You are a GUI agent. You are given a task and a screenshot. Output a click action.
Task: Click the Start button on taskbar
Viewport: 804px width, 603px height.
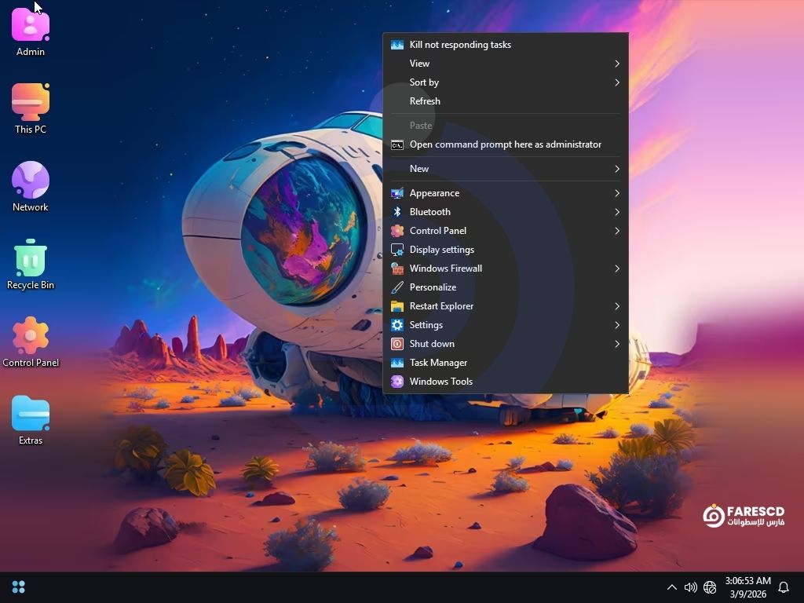coord(19,587)
